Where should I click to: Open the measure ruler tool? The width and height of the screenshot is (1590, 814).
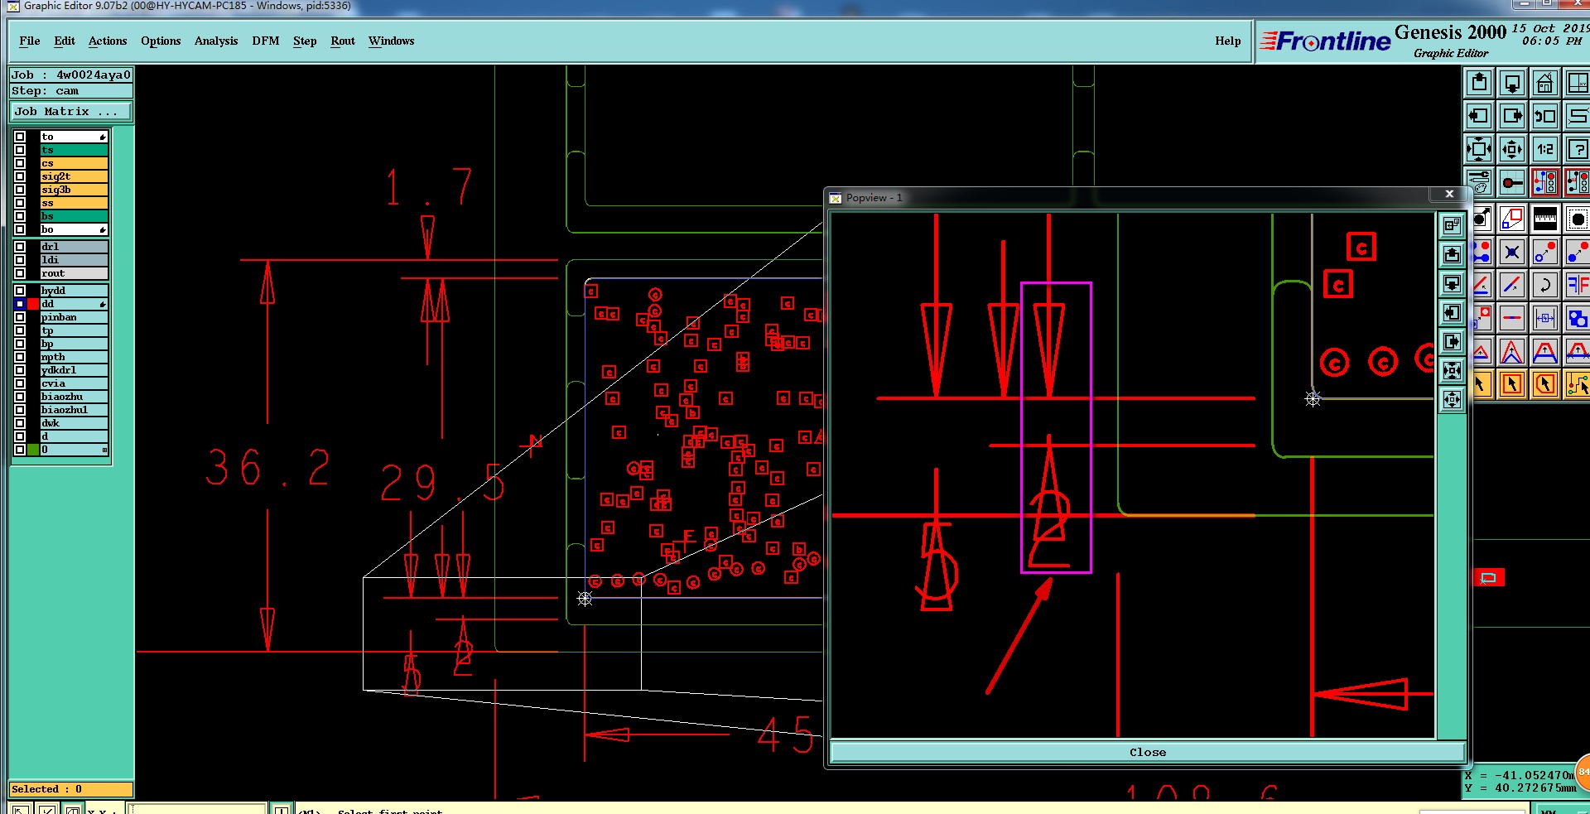(x=1545, y=219)
